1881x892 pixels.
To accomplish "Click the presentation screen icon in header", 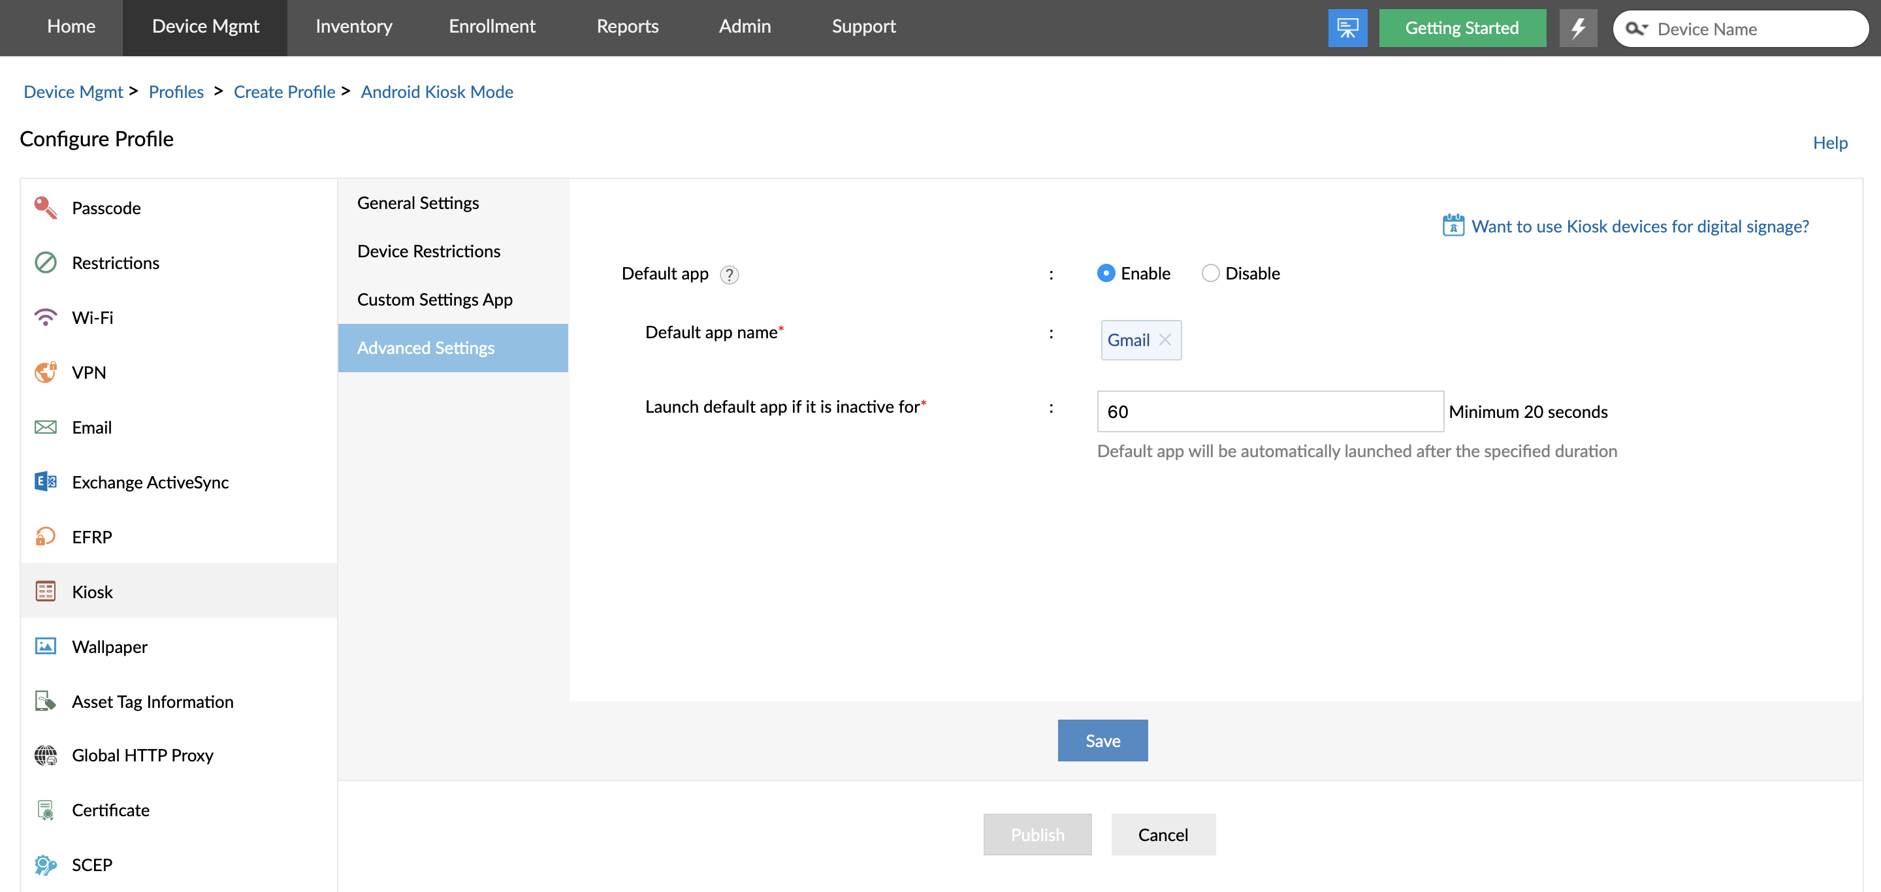I will 1347,27.
